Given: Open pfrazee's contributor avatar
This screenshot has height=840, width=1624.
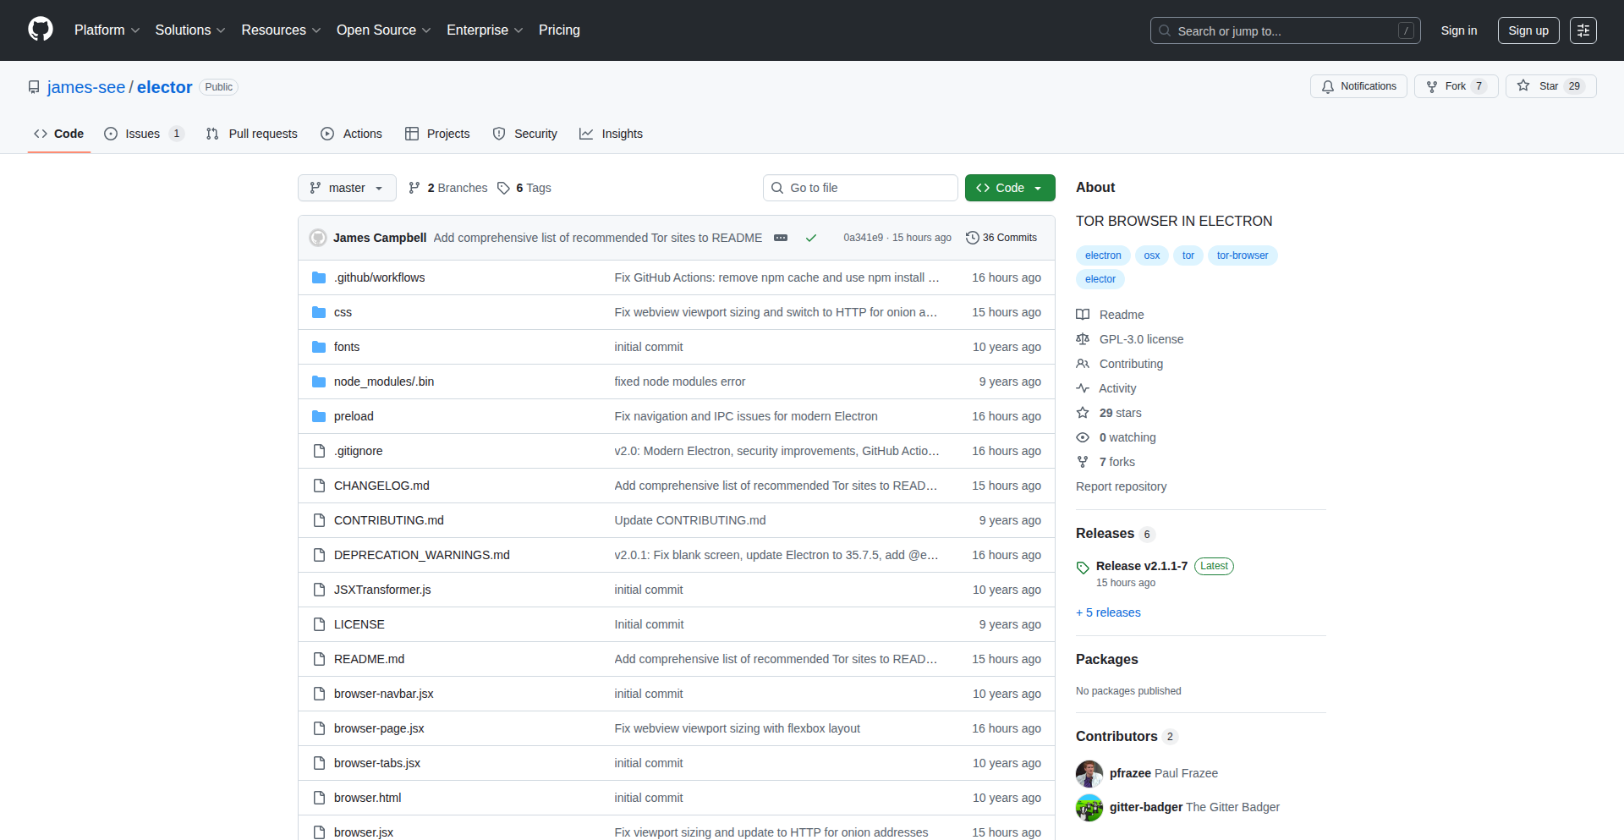Looking at the screenshot, I should coord(1089,774).
